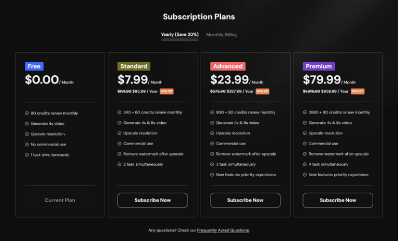398x241 pixels.
Task: Click the Current Plan button
Action: pos(60,200)
